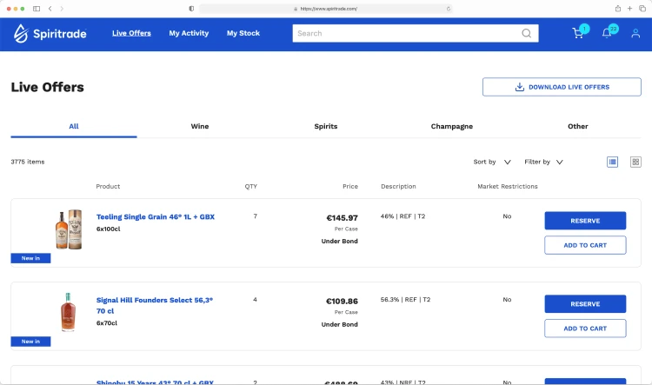
Task: Click the browser share icon
Action: coord(618,8)
